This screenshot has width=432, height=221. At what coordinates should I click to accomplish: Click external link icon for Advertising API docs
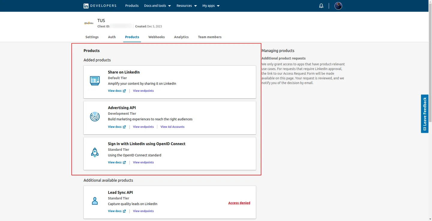tap(124, 127)
